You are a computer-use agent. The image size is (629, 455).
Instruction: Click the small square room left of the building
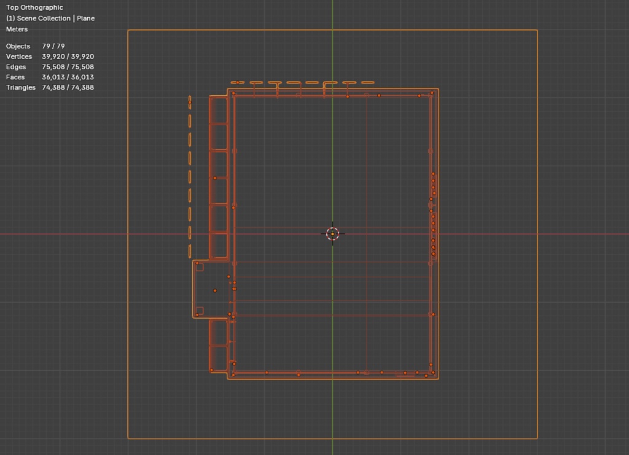click(210, 287)
